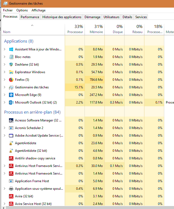
Task: Click the 0.3 Mo/s disk value for Outlook
Action: click(x=114, y=102)
